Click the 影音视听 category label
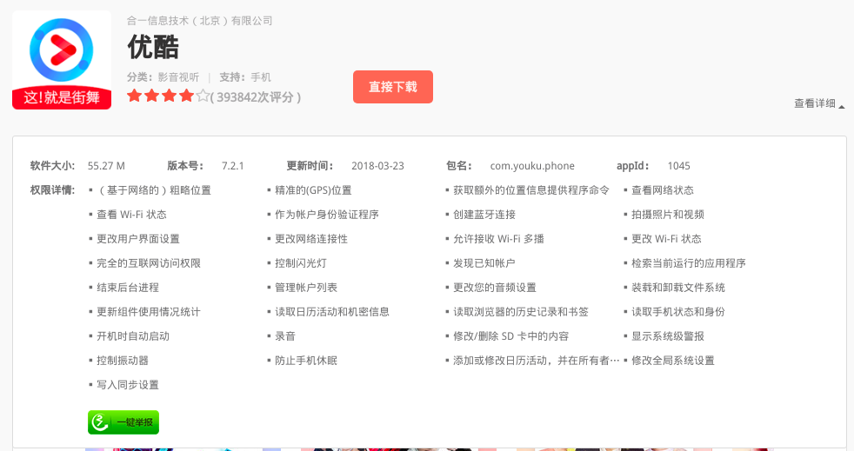The image size is (854, 451). point(178,77)
